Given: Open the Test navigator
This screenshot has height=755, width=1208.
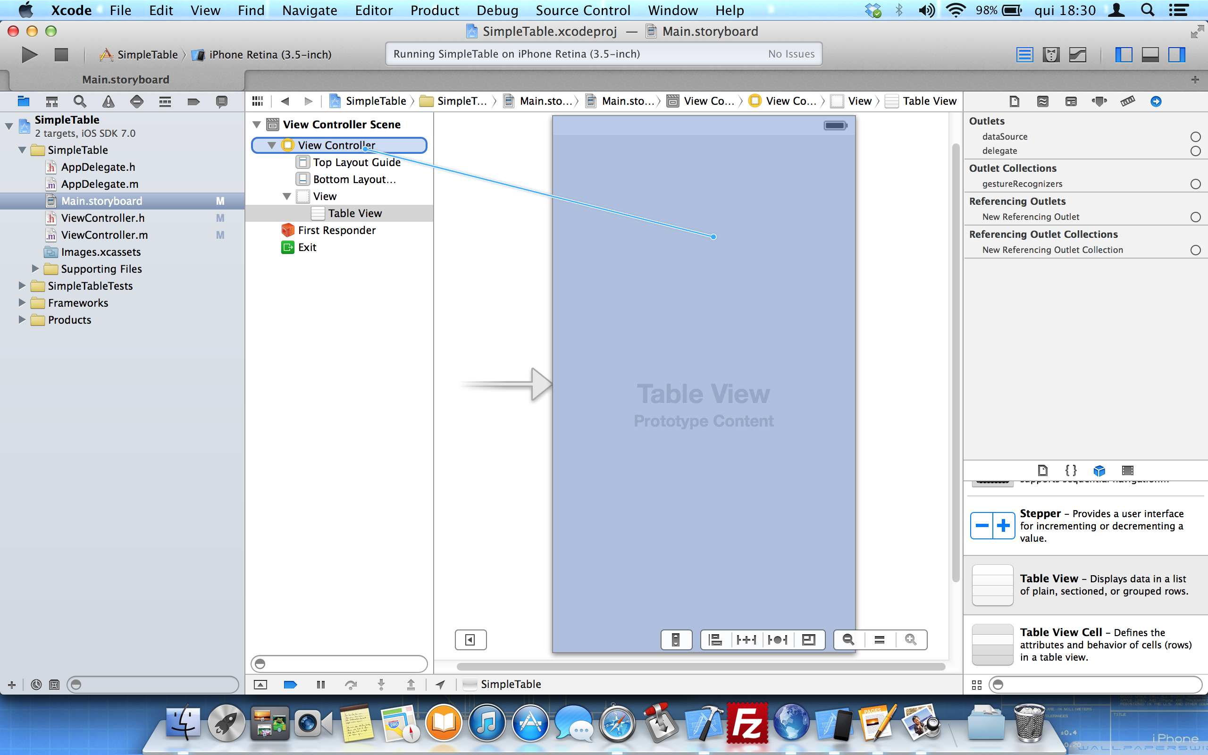Looking at the screenshot, I should click(x=137, y=101).
